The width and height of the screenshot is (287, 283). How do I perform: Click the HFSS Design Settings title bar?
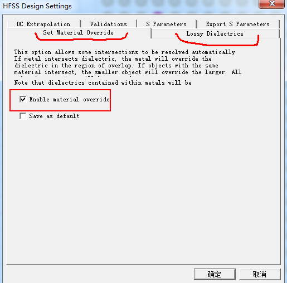pyautogui.click(x=130, y=6)
